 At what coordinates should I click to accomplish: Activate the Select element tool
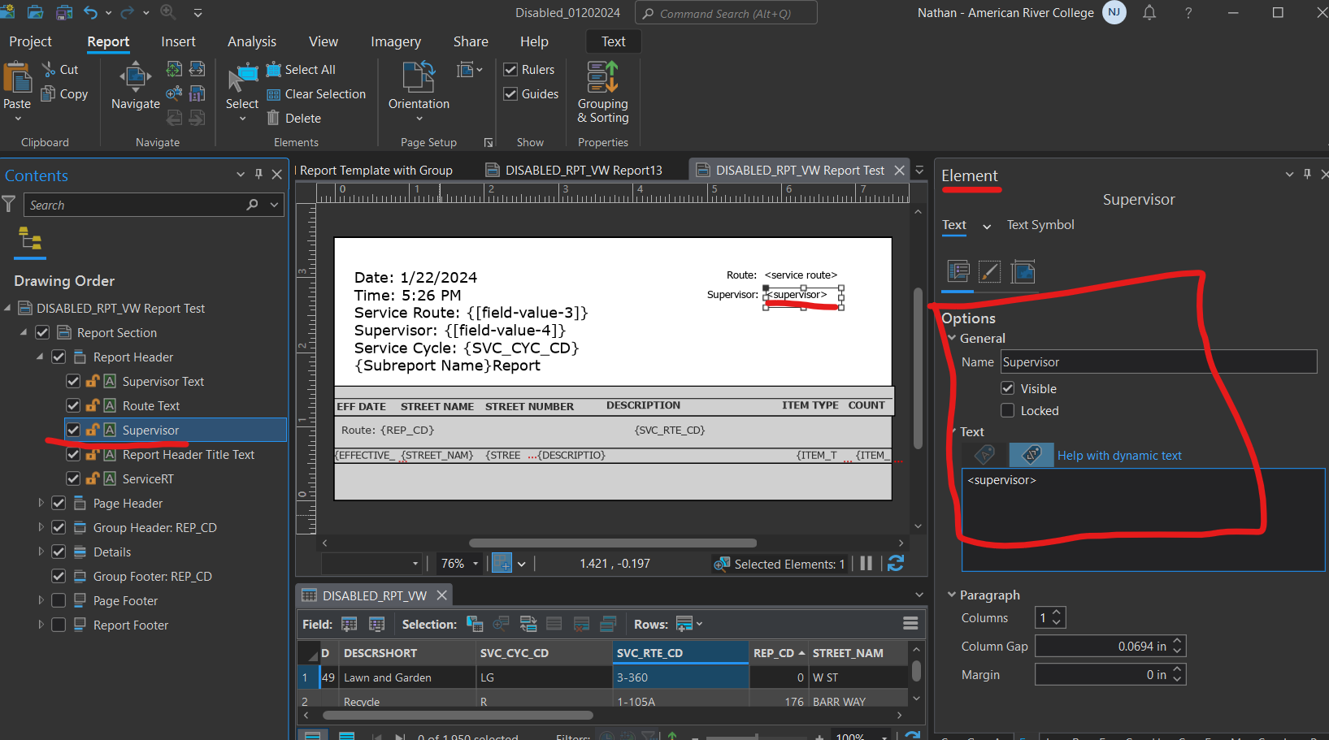point(241,85)
